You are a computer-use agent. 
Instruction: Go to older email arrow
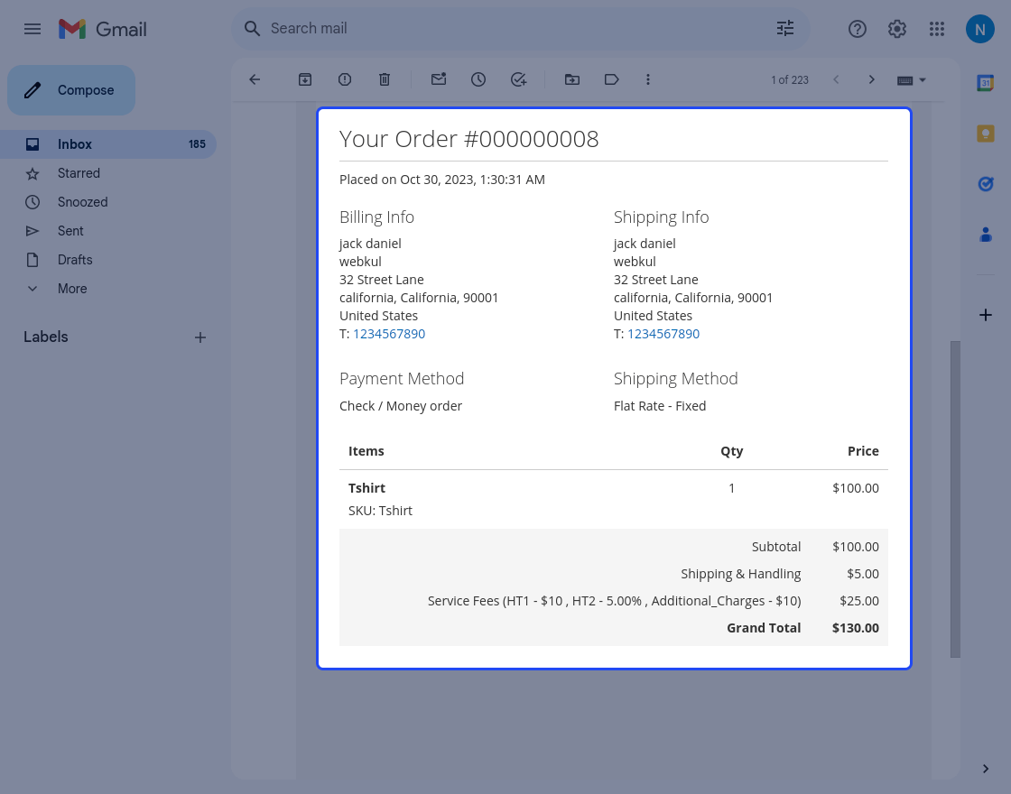[x=872, y=79]
